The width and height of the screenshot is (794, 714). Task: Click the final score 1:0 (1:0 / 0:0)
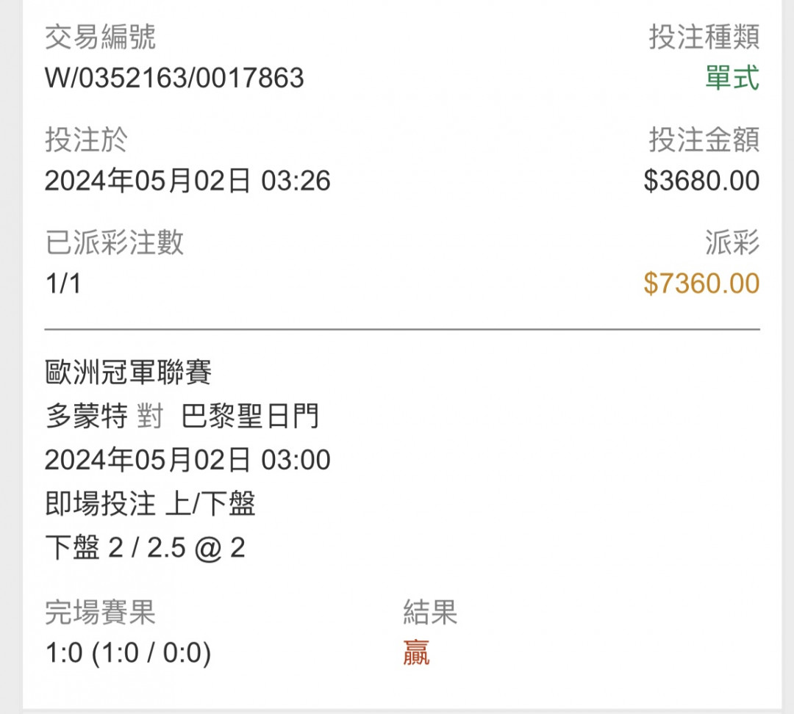pos(128,653)
